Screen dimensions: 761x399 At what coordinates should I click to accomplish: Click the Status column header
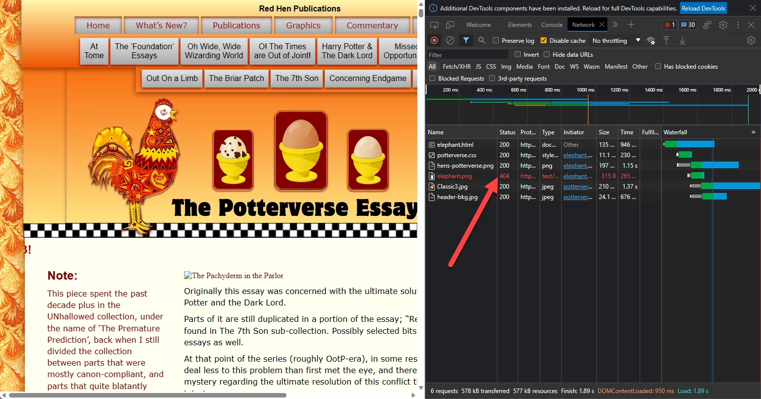click(507, 132)
